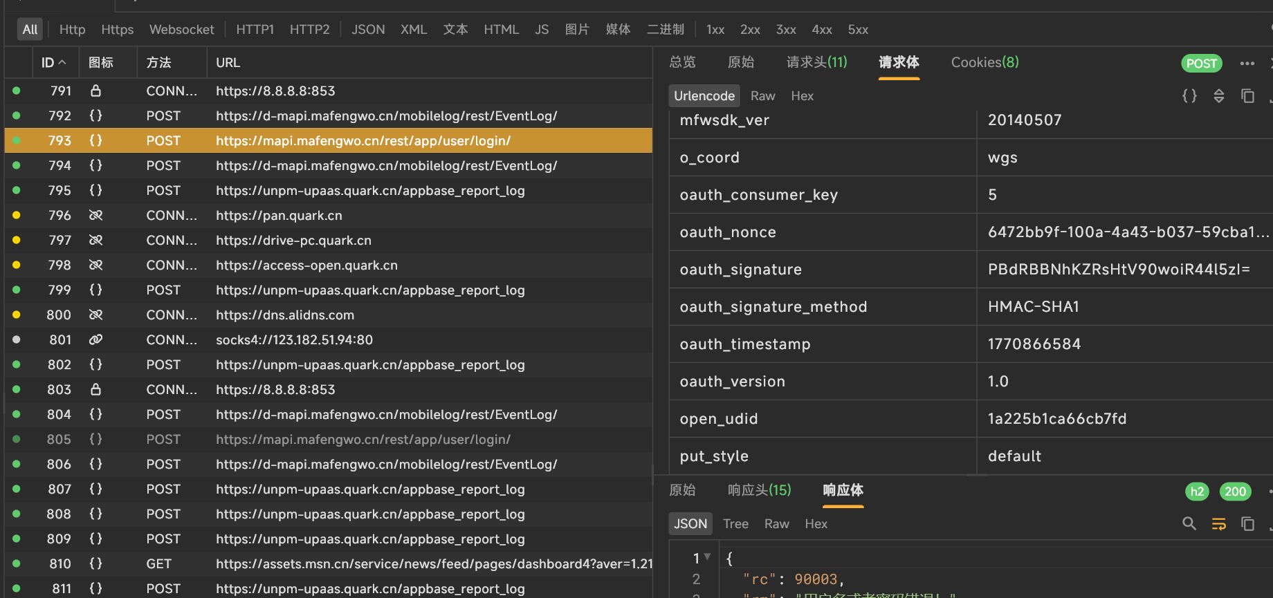1273x598 pixels.
Task: Click the search icon in response body toolbar
Action: point(1189,524)
